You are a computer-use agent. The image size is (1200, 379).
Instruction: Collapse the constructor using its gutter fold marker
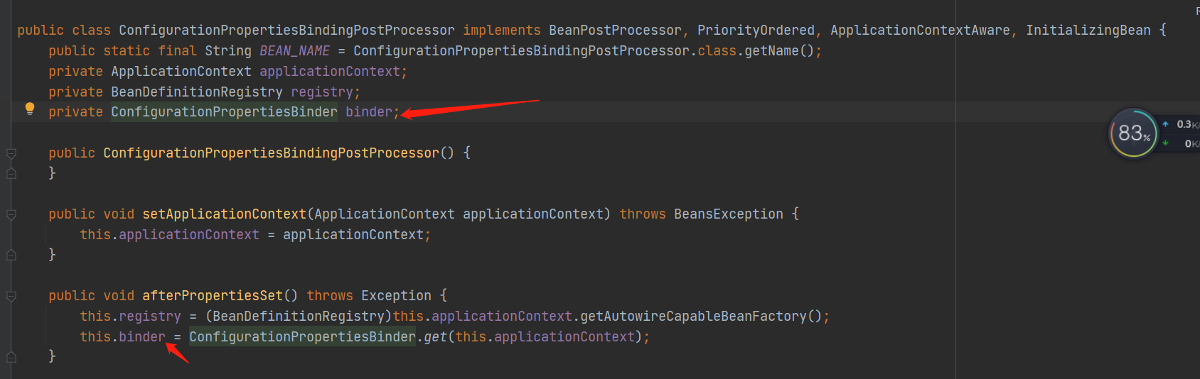pos(11,153)
